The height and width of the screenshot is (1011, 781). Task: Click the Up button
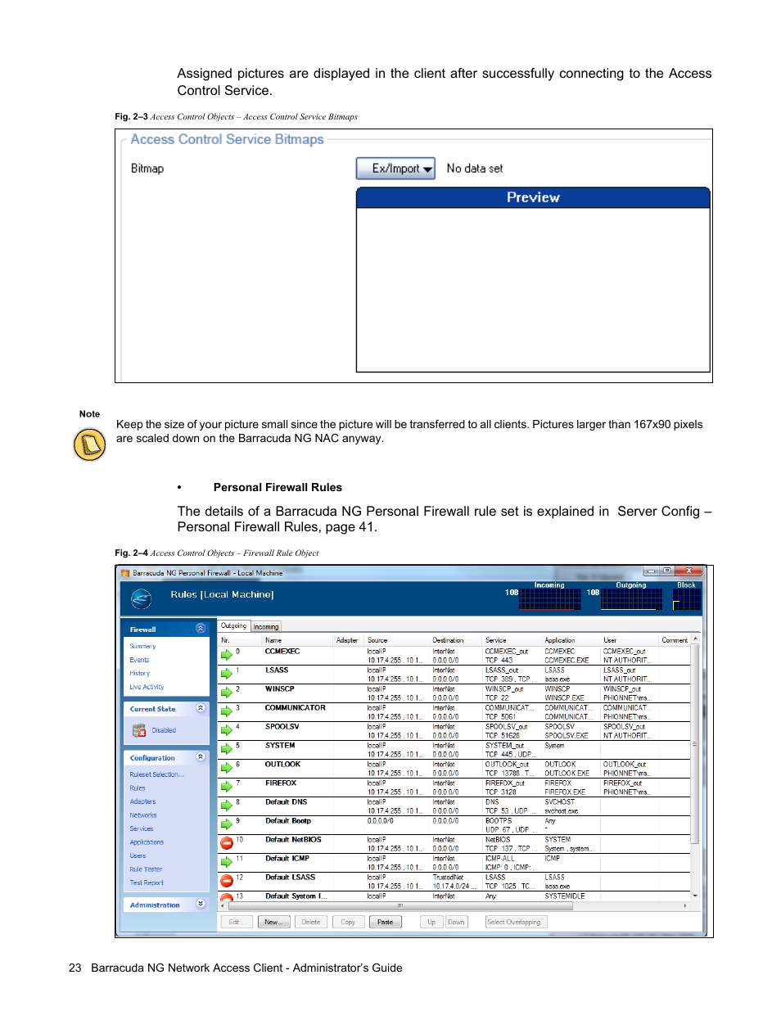(431, 922)
